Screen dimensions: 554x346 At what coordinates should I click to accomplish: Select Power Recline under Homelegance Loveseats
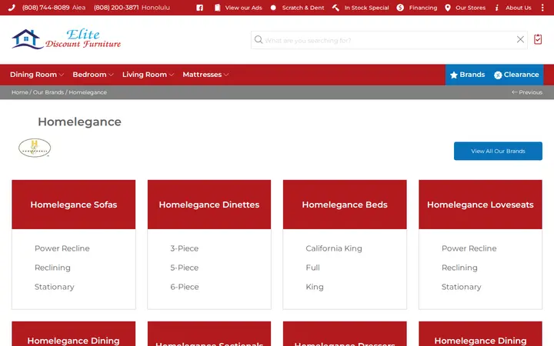[469, 248]
